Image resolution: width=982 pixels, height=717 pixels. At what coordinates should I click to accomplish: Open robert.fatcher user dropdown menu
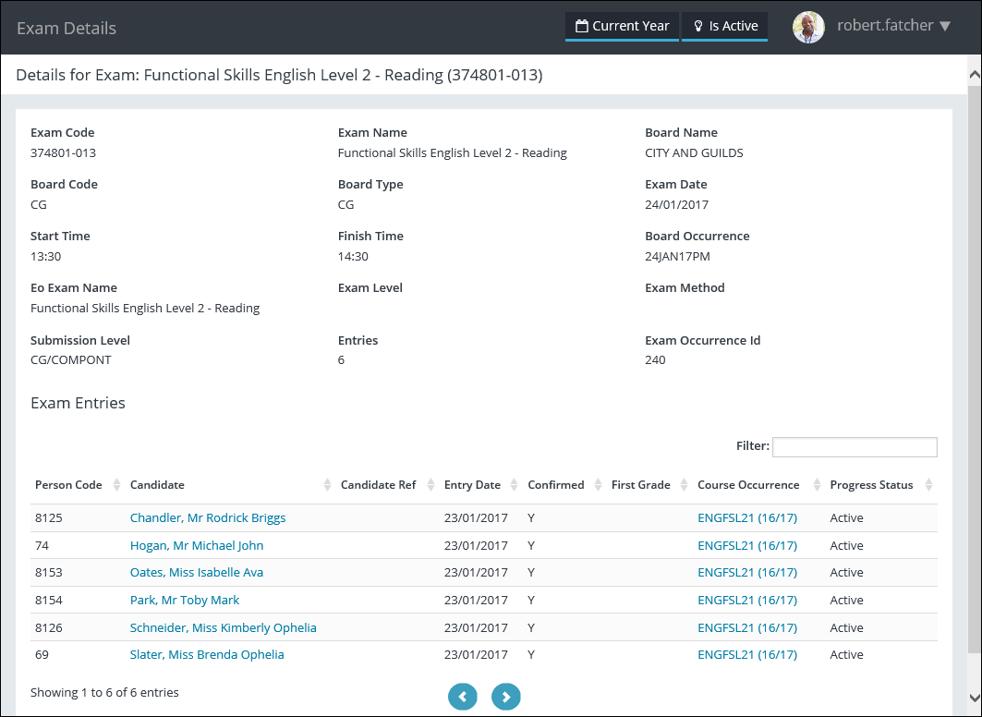[893, 26]
